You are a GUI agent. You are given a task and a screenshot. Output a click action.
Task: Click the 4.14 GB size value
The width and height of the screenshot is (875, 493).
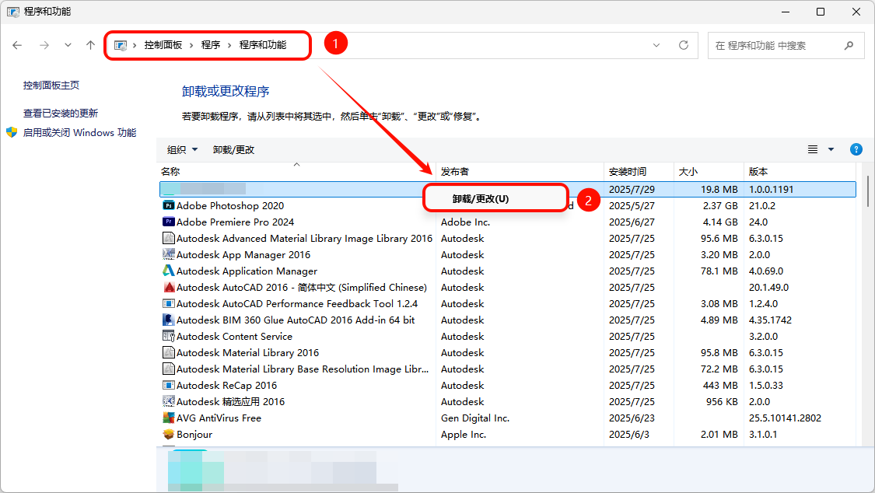(x=719, y=222)
